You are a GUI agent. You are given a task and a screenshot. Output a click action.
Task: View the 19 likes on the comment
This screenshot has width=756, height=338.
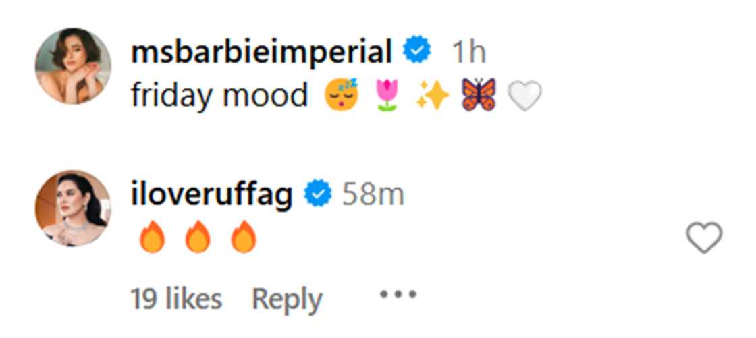click(176, 299)
